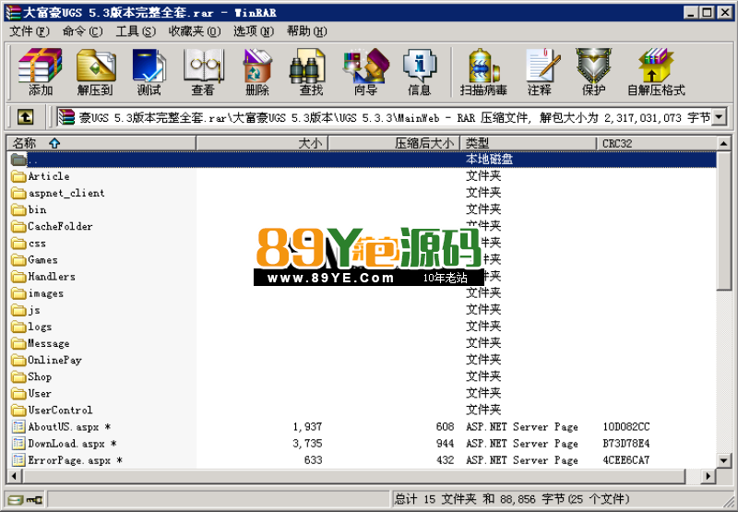Open the Wizard (向导) tool
The width and height of the screenshot is (738, 512).
click(x=365, y=72)
